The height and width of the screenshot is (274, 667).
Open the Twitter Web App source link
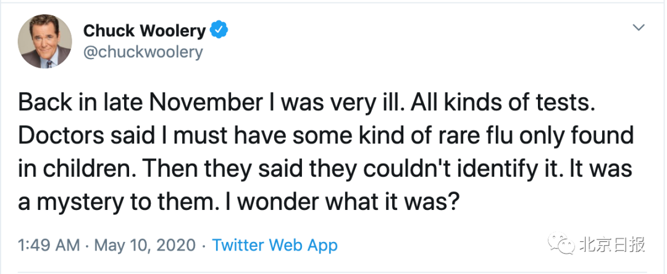coord(275,246)
